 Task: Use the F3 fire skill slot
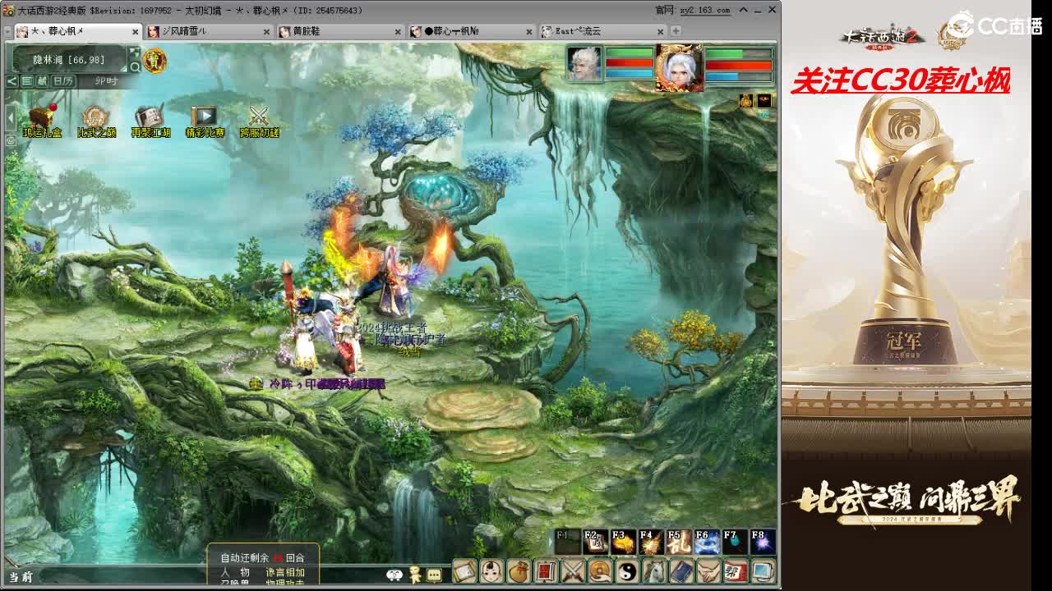click(623, 542)
